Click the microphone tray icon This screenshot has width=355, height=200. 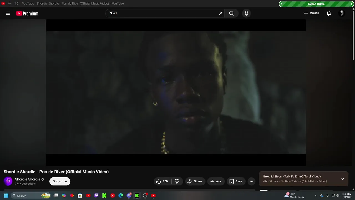(x=327, y=196)
